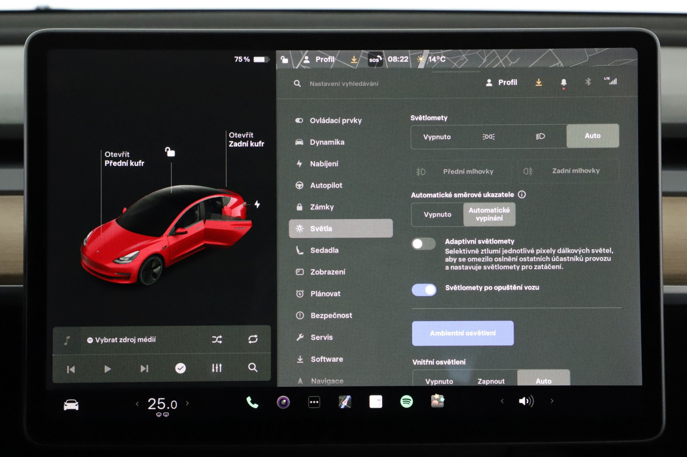Viewport: 687px width, 457px height.
Task: Increase temperature with the right arrow
Action: [x=187, y=403]
